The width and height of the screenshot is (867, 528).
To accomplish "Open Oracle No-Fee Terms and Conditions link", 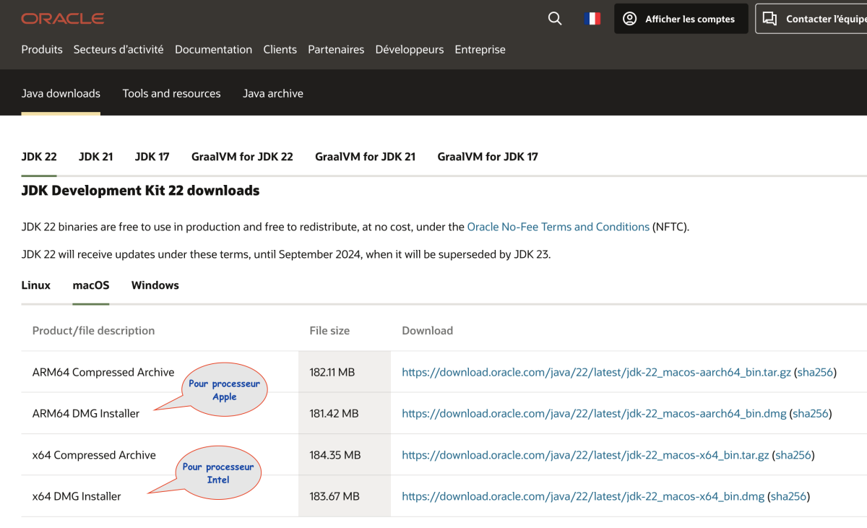I will pyautogui.click(x=558, y=227).
